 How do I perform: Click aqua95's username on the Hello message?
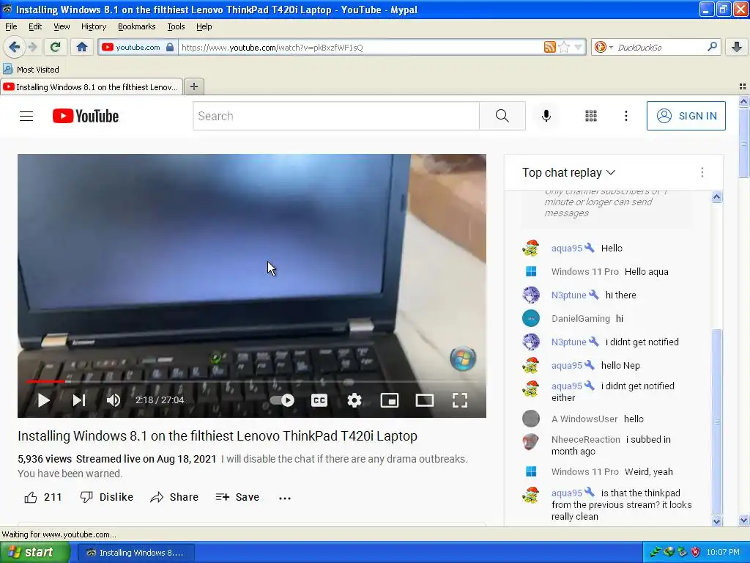click(566, 248)
